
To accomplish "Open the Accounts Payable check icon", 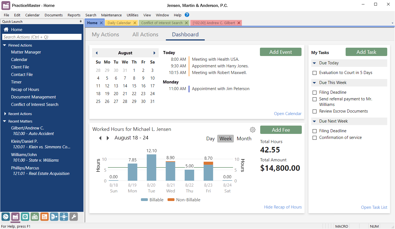I will point(35,217).
